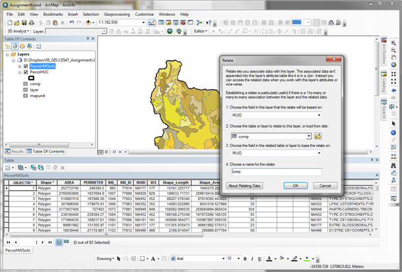Open the Customize menu

(145, 15)
